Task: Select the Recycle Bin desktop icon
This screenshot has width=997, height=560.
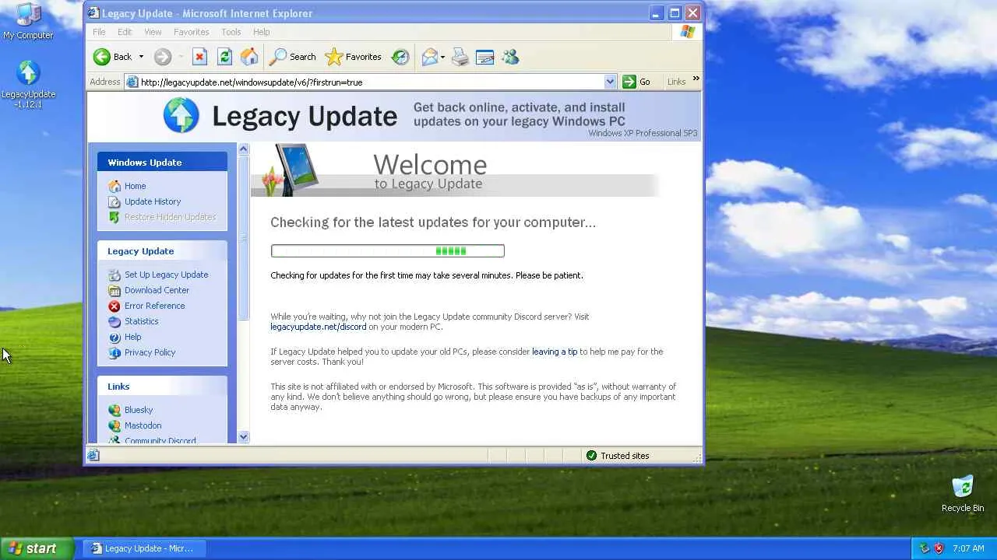Action: click(963, 494)
